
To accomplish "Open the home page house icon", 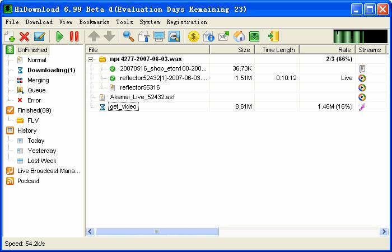I will pyautogui.click(x=239, y=36).
